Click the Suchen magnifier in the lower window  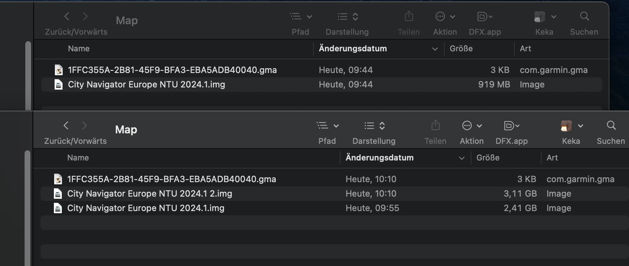[611, 125]
